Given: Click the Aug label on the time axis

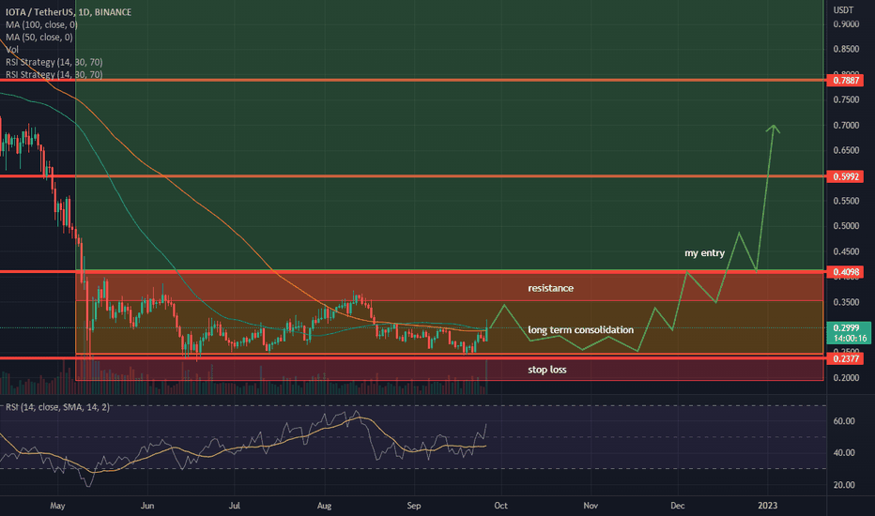Looking at the screenshot, I should 324,506.
